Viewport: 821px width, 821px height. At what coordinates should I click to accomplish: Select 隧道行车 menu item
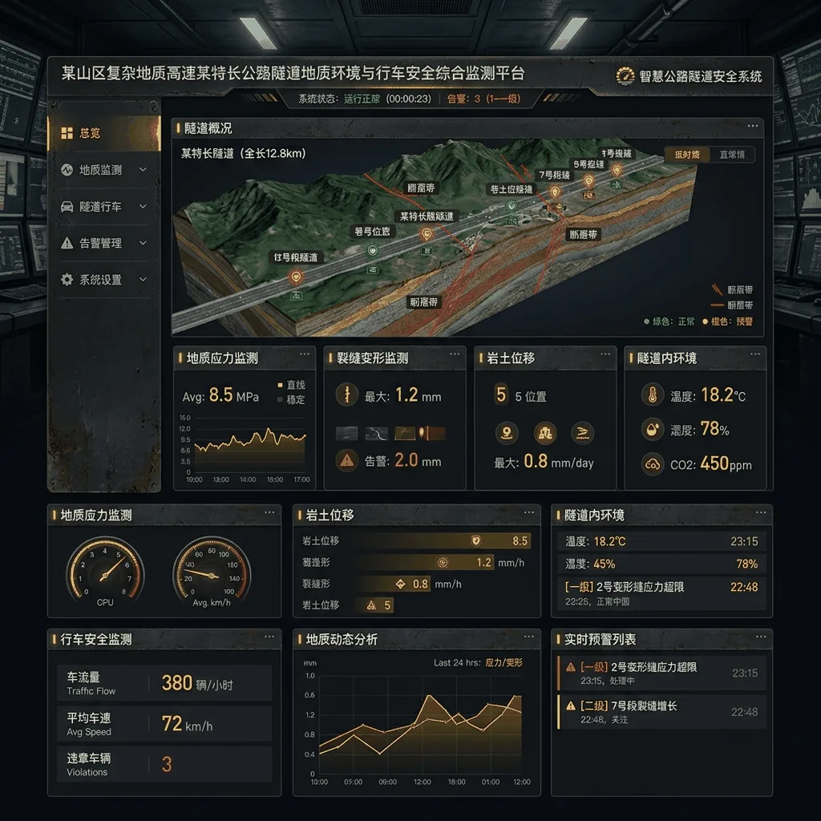[x=104, y=206]
